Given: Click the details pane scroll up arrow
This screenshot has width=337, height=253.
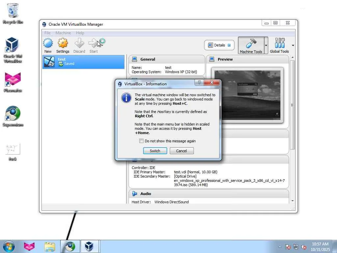Looking at the screenshot, I should pos(293,57).
